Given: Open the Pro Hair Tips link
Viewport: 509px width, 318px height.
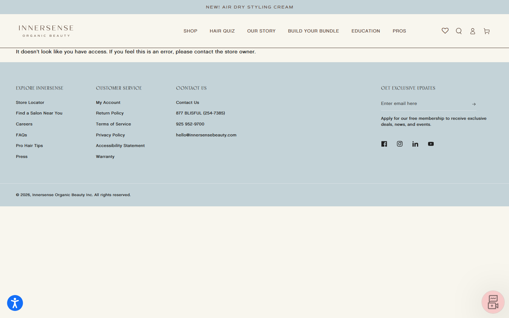Looking at the screenshot, I should click(x=29, y=146).
